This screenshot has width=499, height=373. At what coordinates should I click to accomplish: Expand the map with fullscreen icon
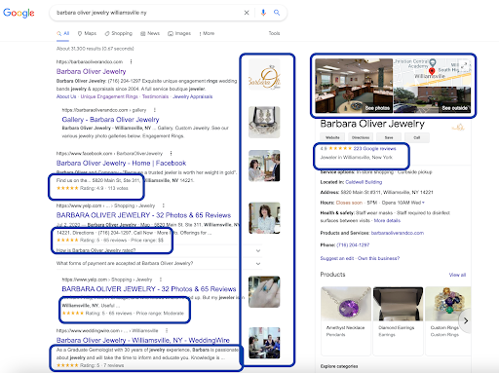465,65
